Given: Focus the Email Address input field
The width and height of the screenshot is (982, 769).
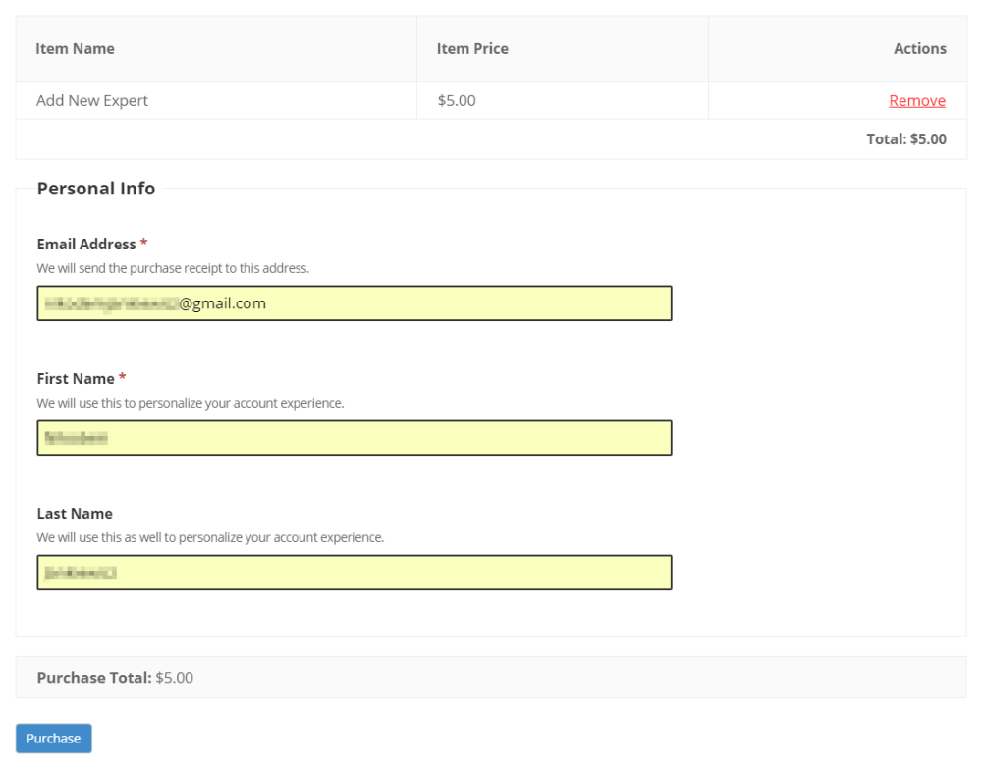Looking at the screenshot, I should click(354, 303).
